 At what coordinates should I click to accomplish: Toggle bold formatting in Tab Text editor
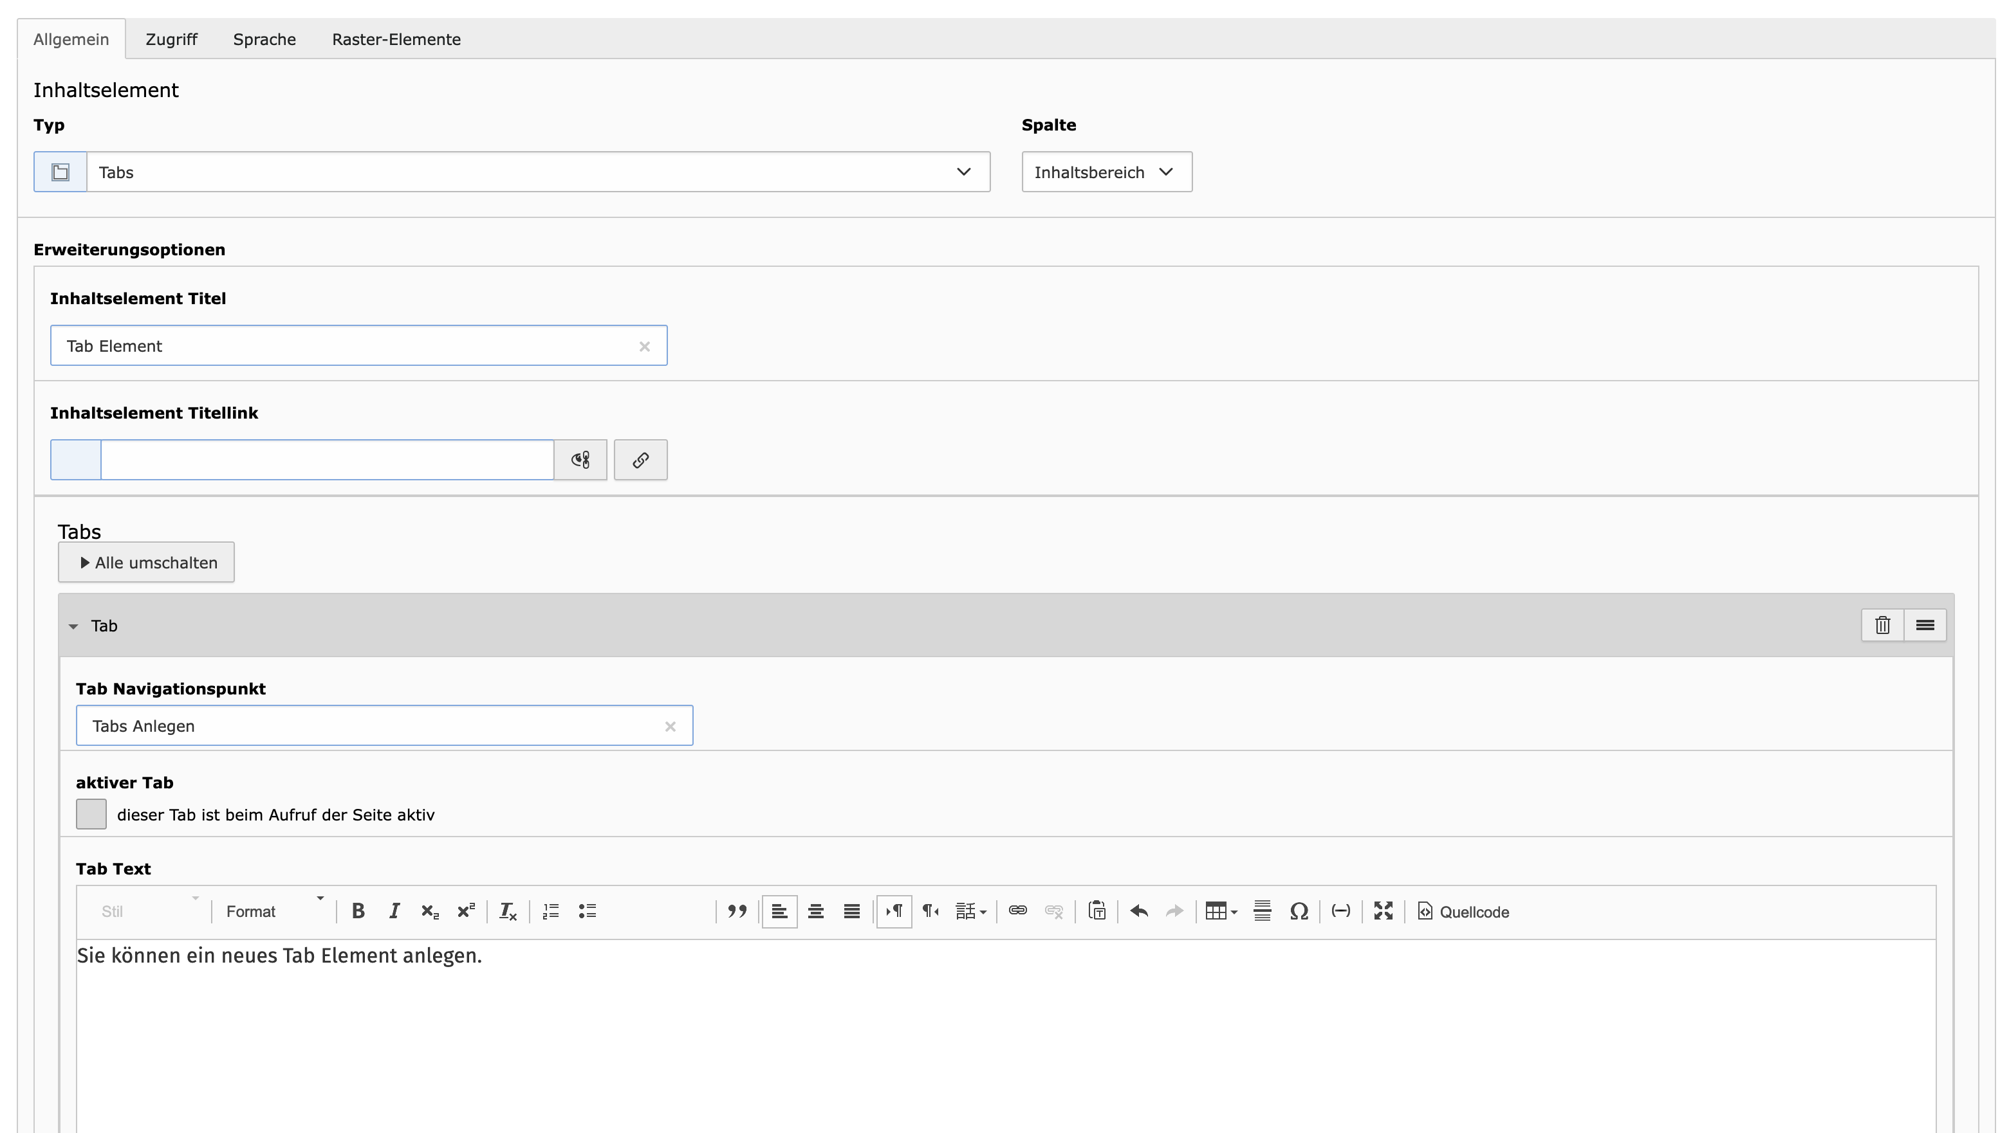pyautogui.click(x=358, y=911)
